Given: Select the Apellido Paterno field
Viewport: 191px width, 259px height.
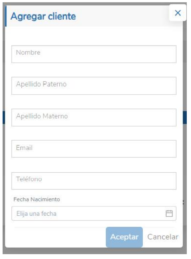Looking at the screenshot, I should click(x=94, y=86).
